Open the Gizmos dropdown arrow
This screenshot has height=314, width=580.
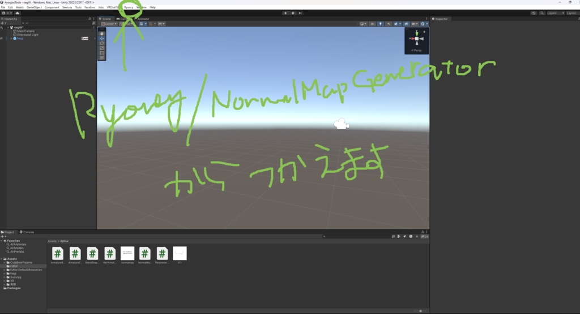pos(427,24)
